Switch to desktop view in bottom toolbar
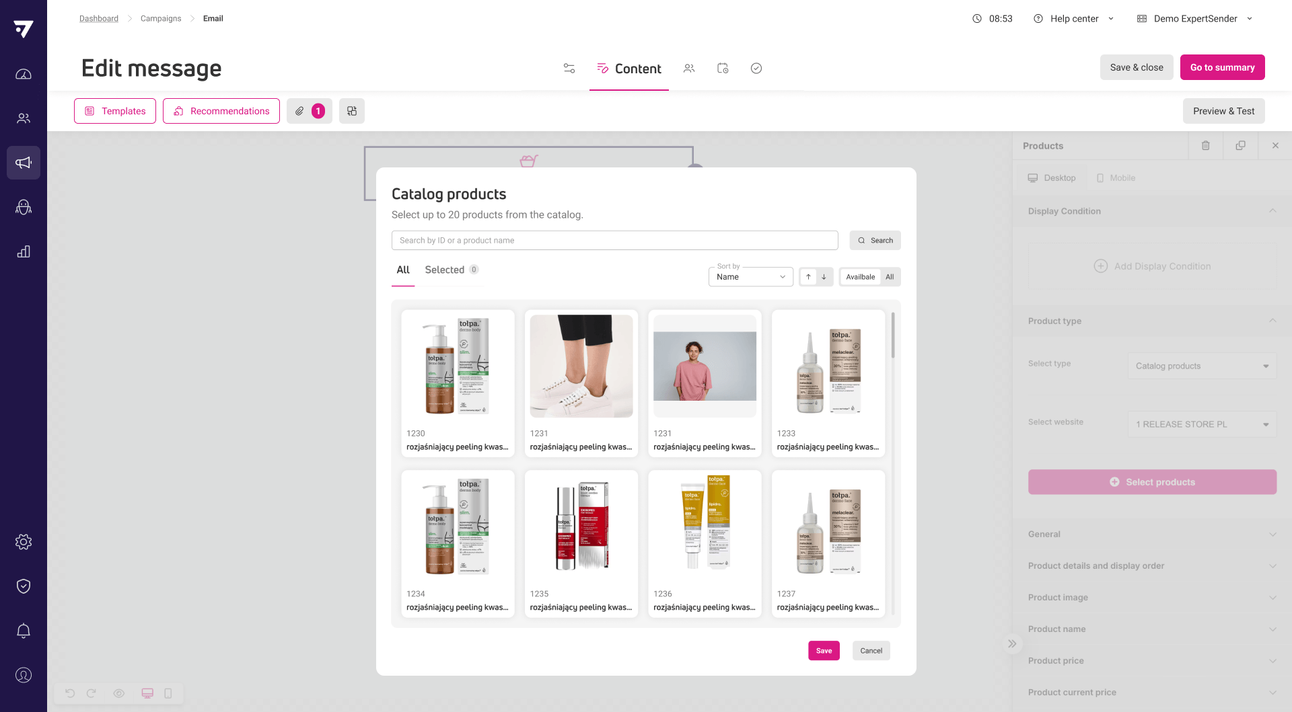 click(147, 693)
